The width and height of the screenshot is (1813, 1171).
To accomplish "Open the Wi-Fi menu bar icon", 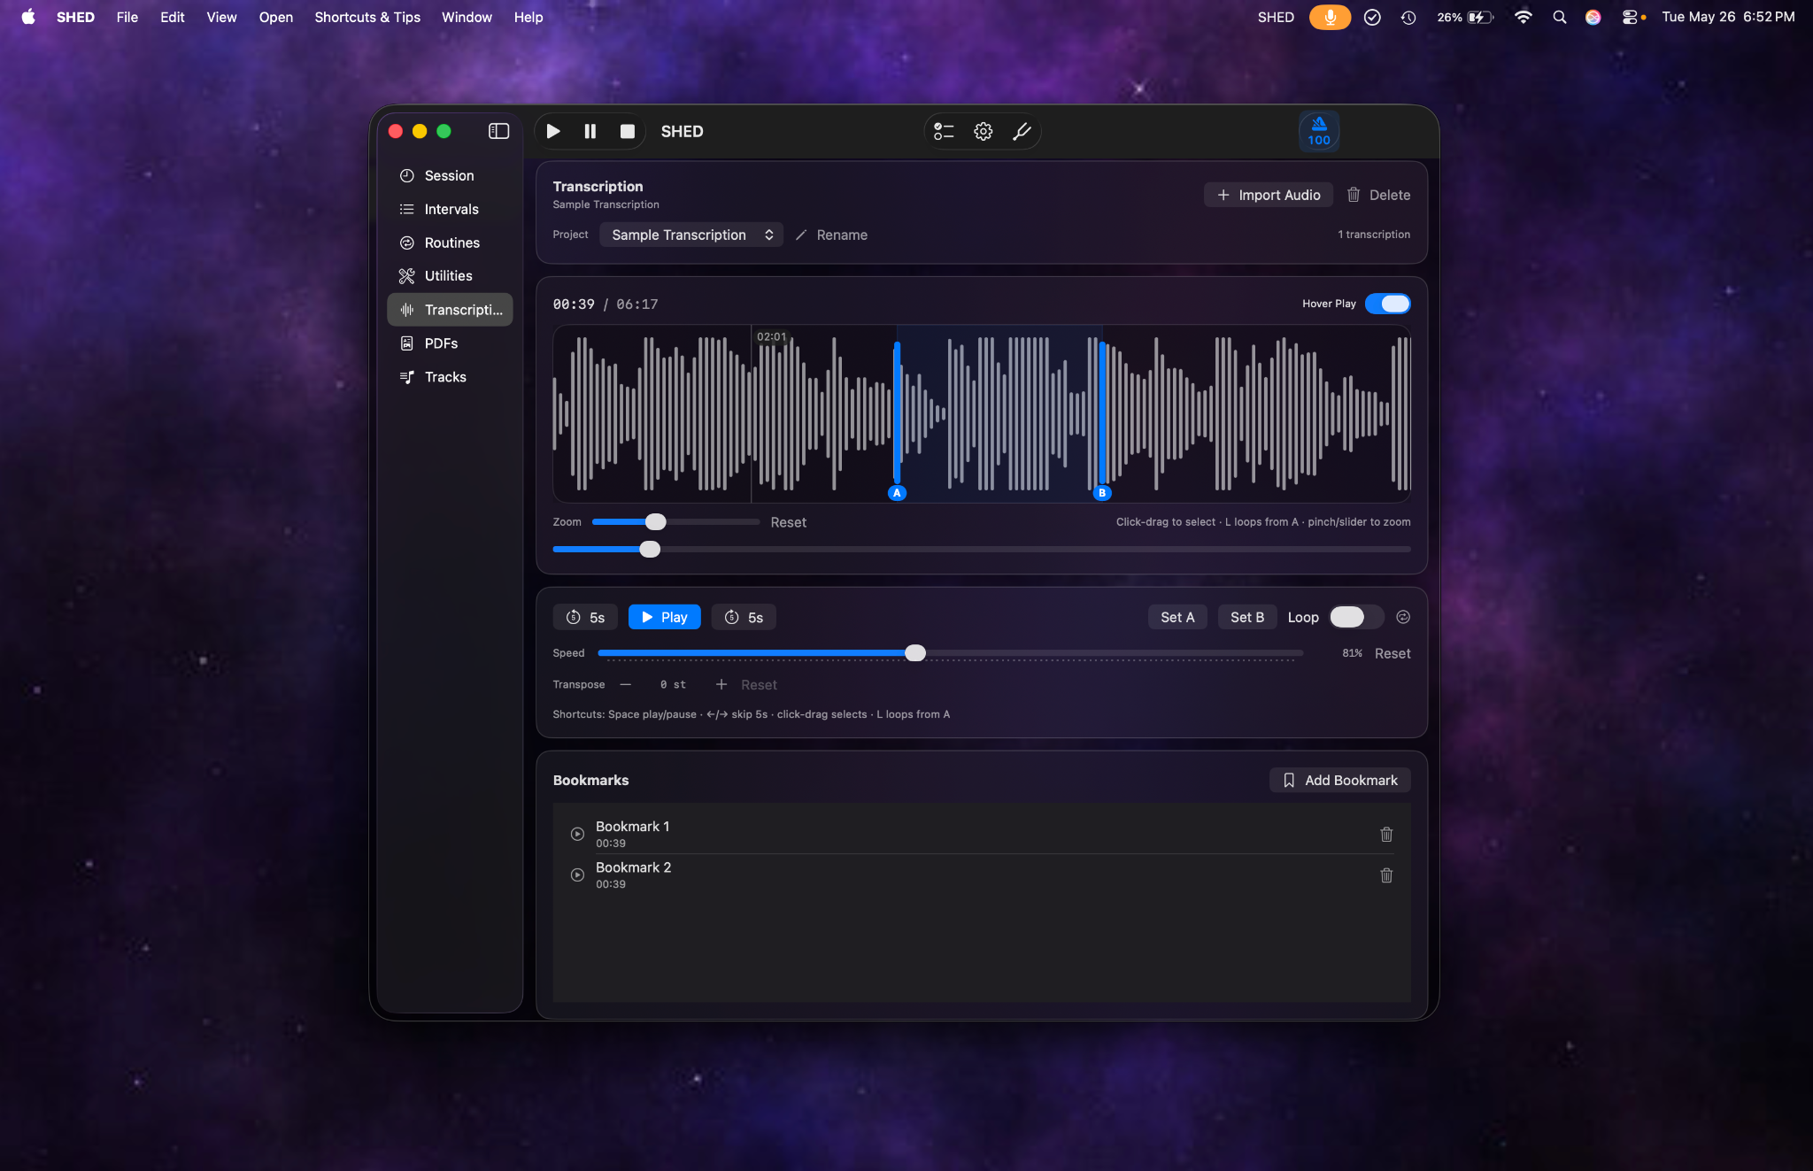I will point(1523,17).
